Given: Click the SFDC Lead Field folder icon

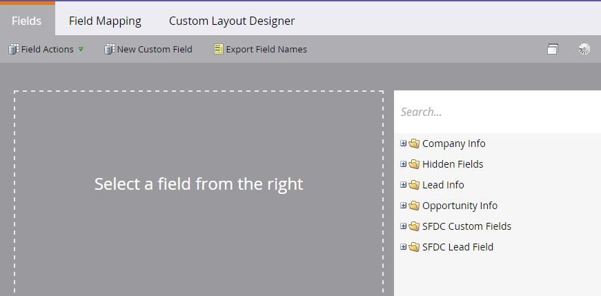Looking at the screenshot, I should point(414,247).
